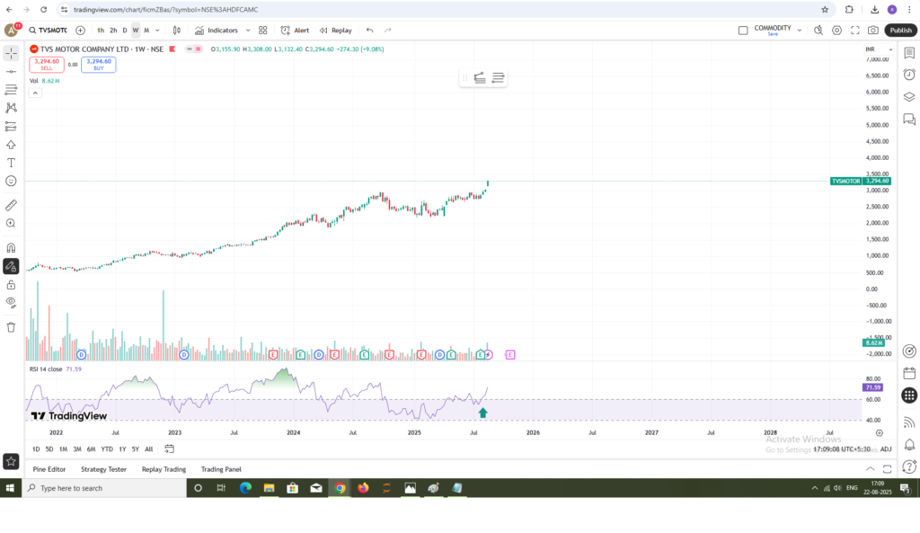Toggle lock all drawings
This screenshot has height=533, width=920.
point(11,285)
